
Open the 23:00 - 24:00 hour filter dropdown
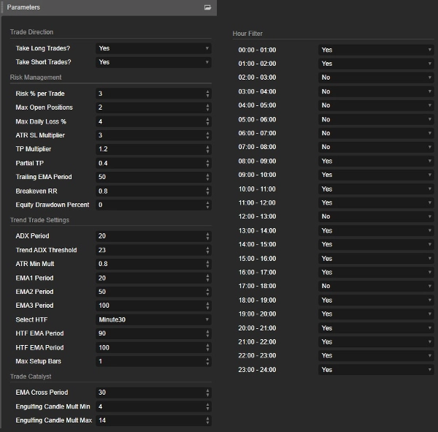pos(376,370)
